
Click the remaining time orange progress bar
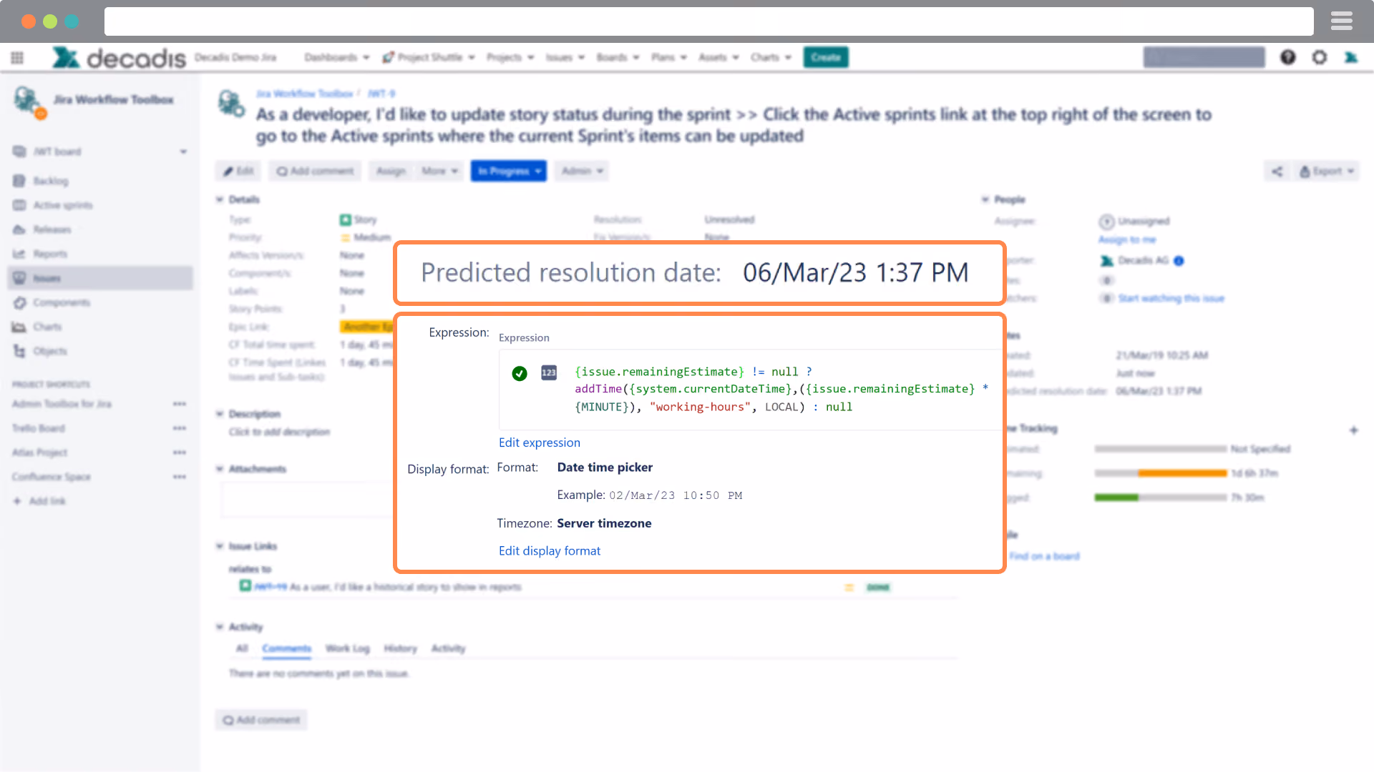pyautogui.click(x=1182, y=473)
